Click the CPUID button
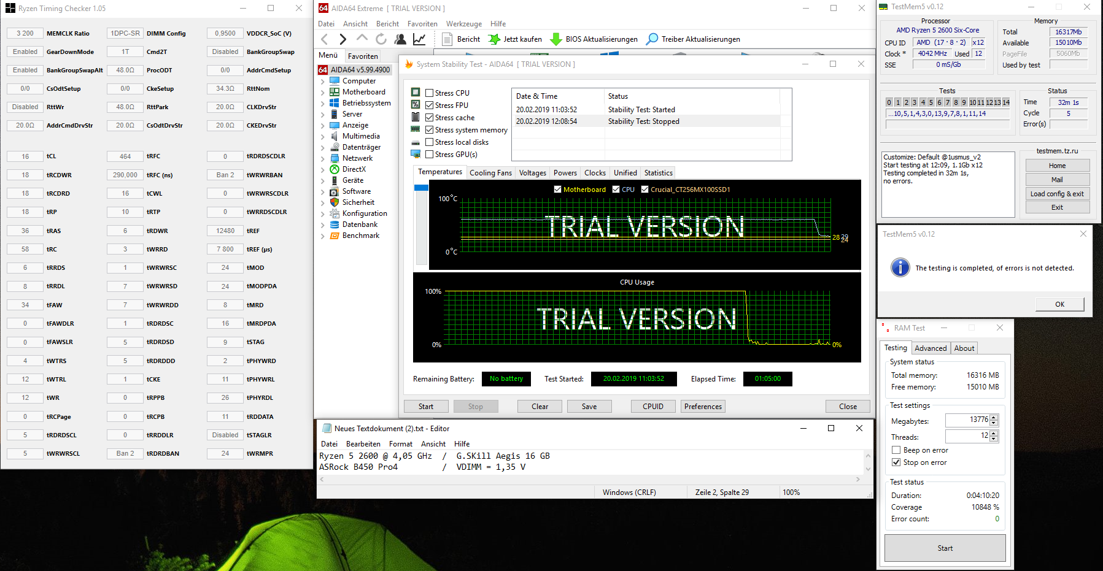Image resolution: width=1103 pixels, height=571 pixels. pyautogui.click(x=653, y=407)
